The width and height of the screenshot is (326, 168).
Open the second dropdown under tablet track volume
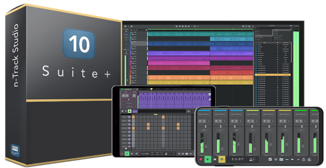pyautogui.click(x=129, y=106)
